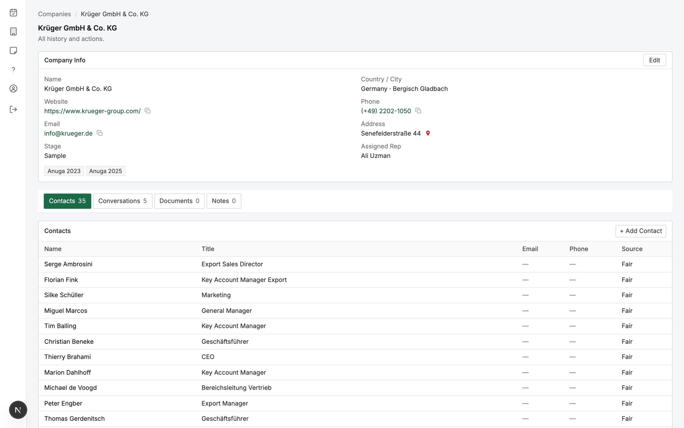Select contact Marion Dahlhoff
Image resolution: width=684 pixels, height=428 pixels.
click(x=67, y=372)
